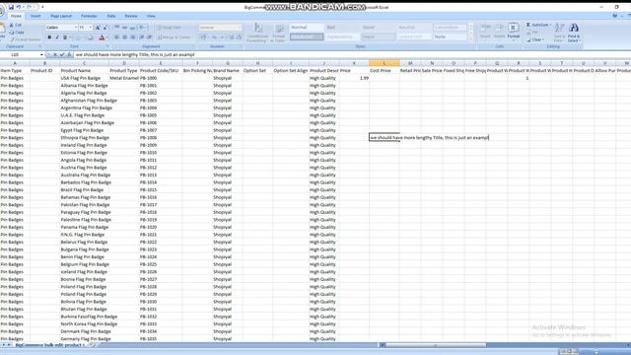Viewport: 631px width, 355px height.
Task: Open Conditional Formatting menu
Action: [x=257, y=33]
